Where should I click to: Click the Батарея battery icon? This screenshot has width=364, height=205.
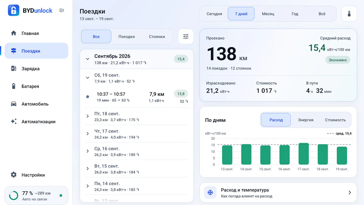pyautogui.click(x=14, y=86)
